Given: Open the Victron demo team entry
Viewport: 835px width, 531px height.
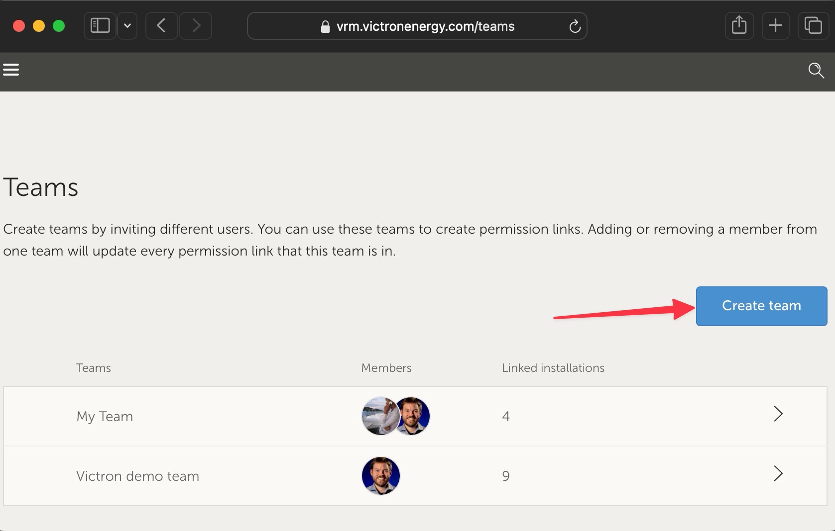Looking at the screenshot, I should [137, 476].
